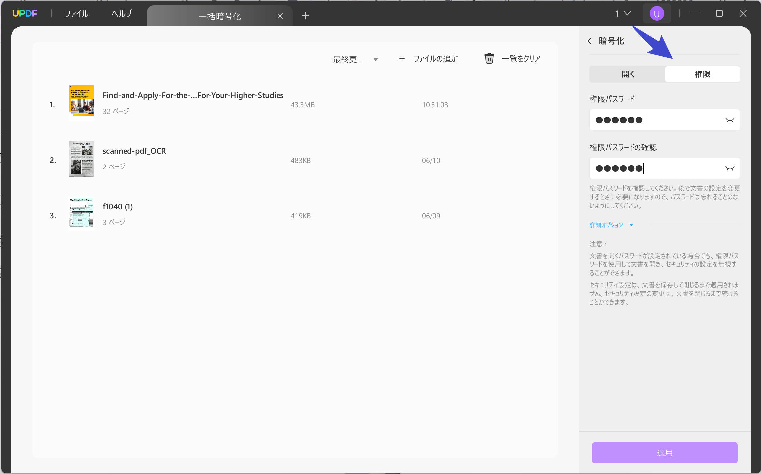Open the ヘルプ menu
Image resolution: width=761 pixels, height=474 pixels.
[x=122, y=14]
